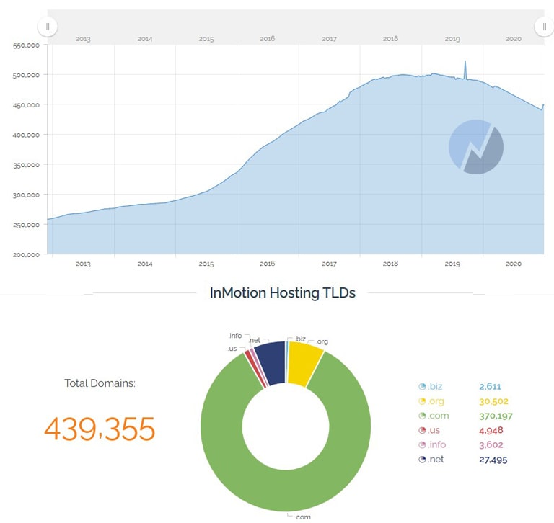Toggle the .net legend label
Screen dimensions: 554x523
coord(436,460)
